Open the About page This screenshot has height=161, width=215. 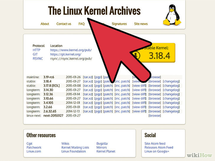point(45,24)
